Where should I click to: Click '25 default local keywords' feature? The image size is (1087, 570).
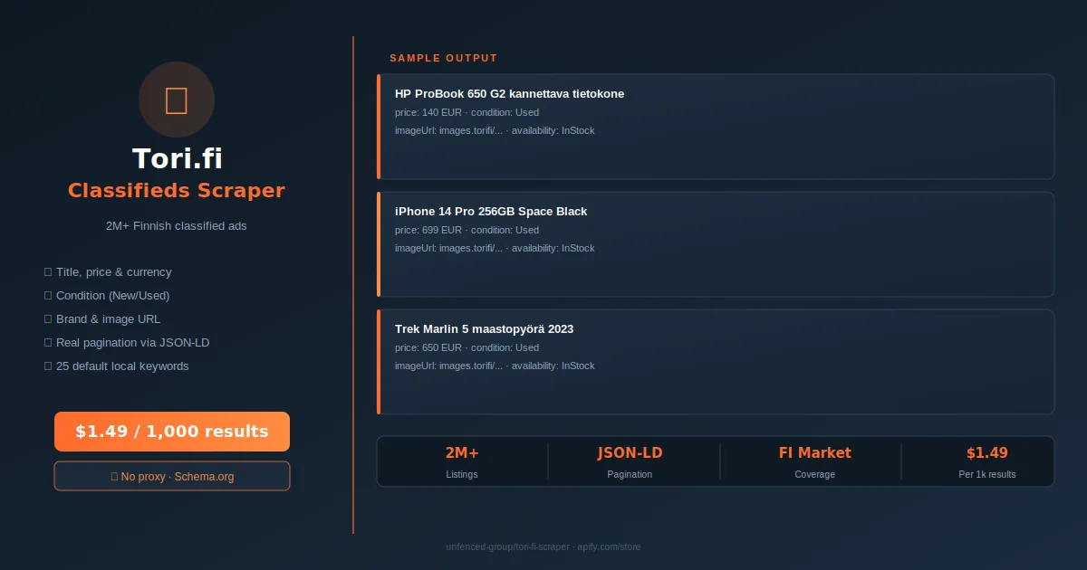pyautogui.click(x=116, y=366)
